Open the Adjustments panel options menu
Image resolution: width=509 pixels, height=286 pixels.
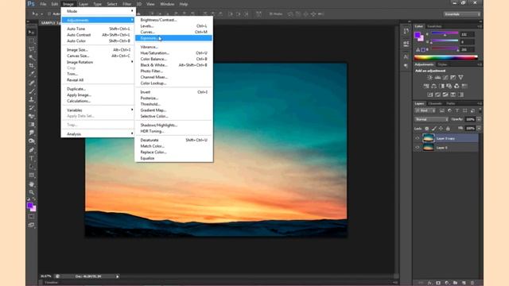point(480,64)
